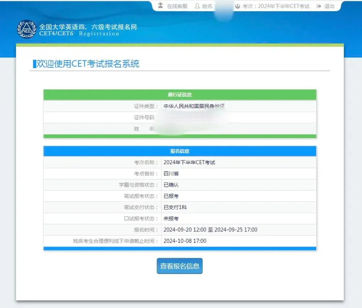
Task: Click site title 全国大学英语四、六级考试报名网
Action: click(88, 27)
